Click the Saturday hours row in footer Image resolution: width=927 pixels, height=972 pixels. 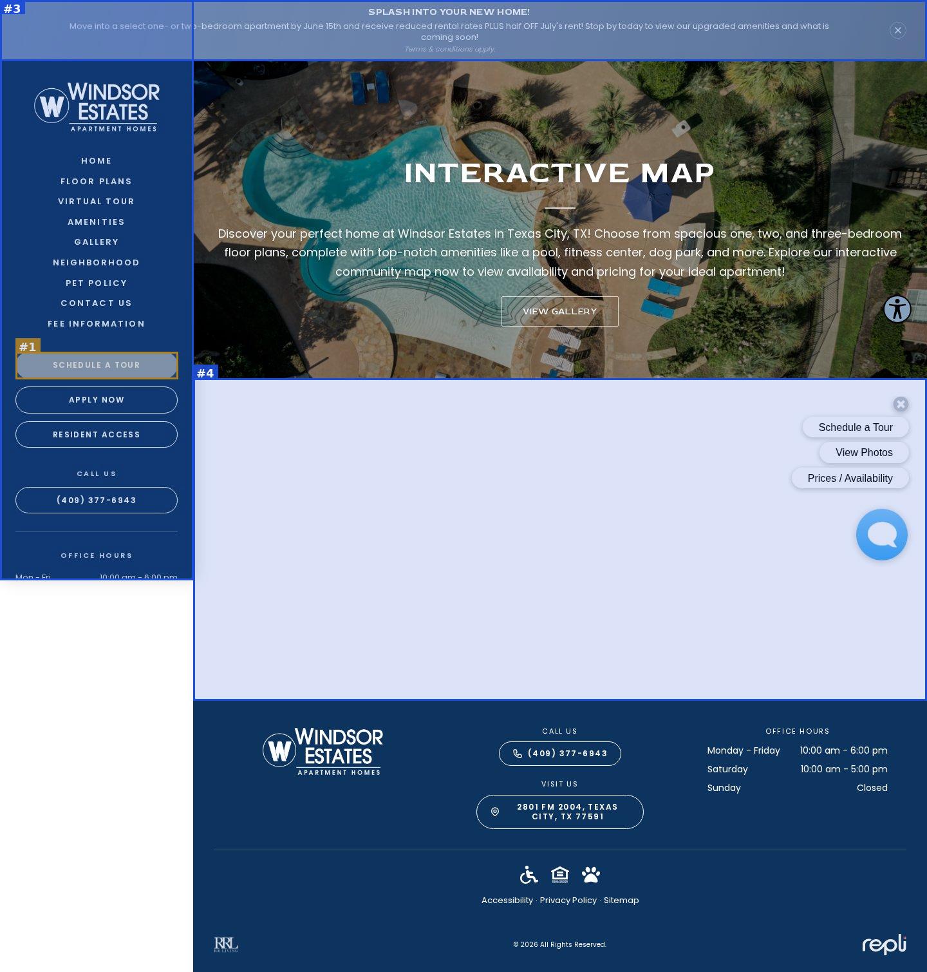[x=797, y=769]
